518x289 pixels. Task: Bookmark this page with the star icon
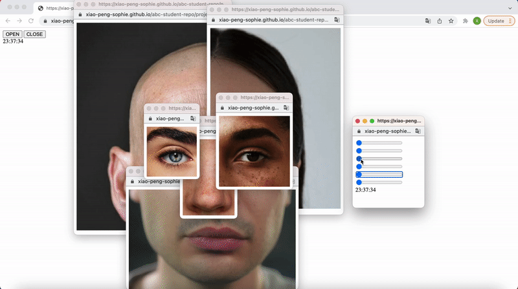[451, 21]
